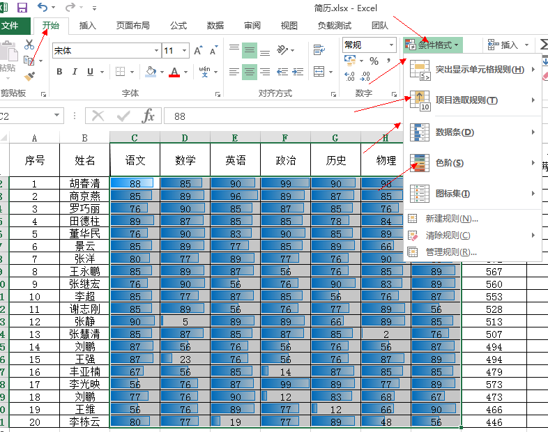Switch to the 页面布局 ribbon tab
This screenshot has height=432, width=548.
pyautogui.click(x=132, y=26)
